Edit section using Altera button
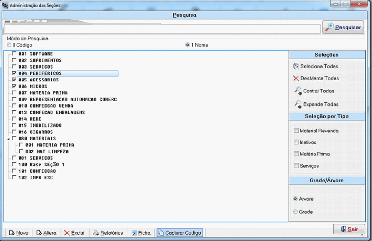 pyautogui.click(x=46, y=233)
